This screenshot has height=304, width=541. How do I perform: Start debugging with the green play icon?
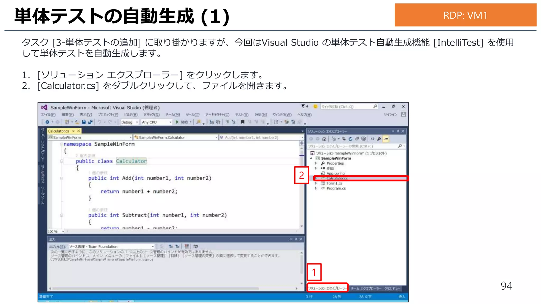pos(177,122)
